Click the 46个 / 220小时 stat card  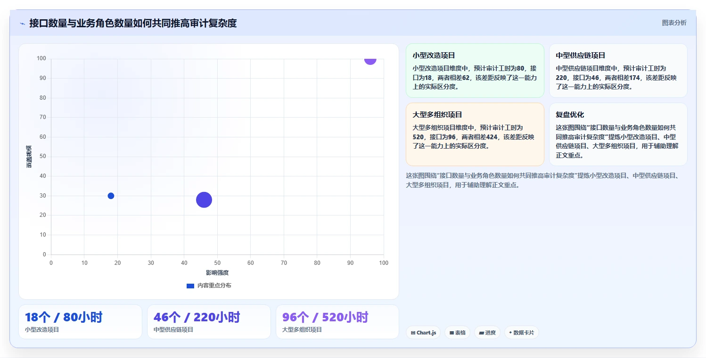click(x=209, y=322)
